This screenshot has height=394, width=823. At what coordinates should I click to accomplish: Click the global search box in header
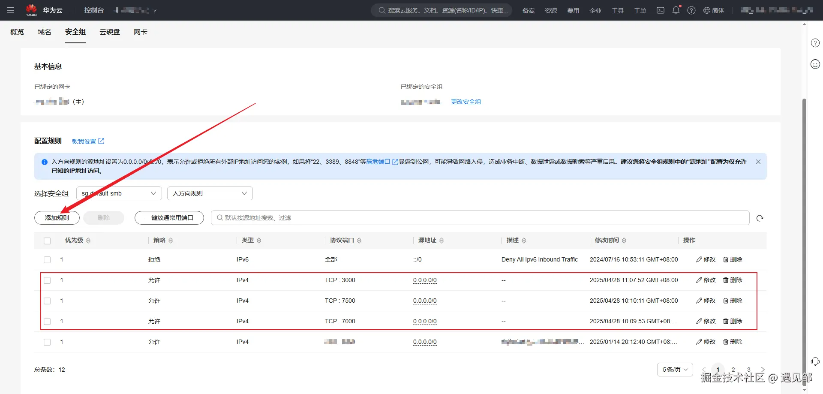[442, 10]
